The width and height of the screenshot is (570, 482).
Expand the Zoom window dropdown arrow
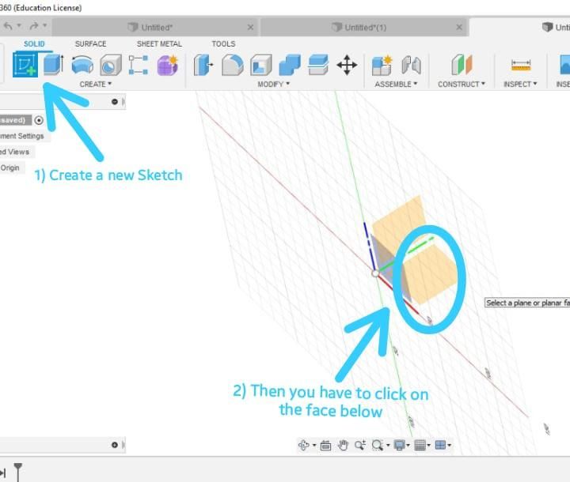coord(388,446)
